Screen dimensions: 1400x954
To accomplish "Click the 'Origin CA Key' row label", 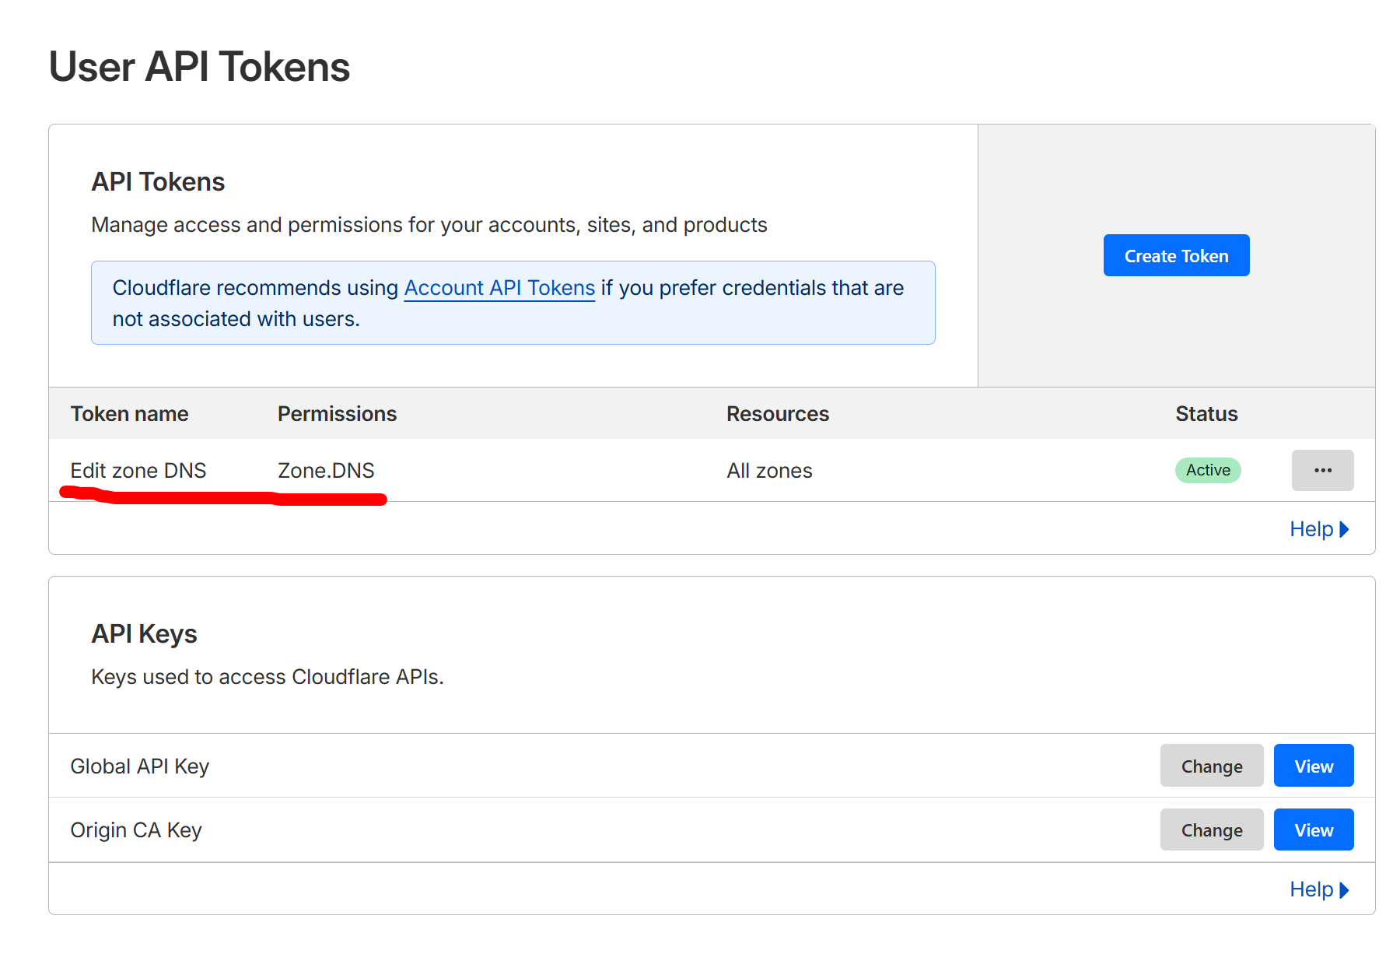I will (x=136, y=830).
